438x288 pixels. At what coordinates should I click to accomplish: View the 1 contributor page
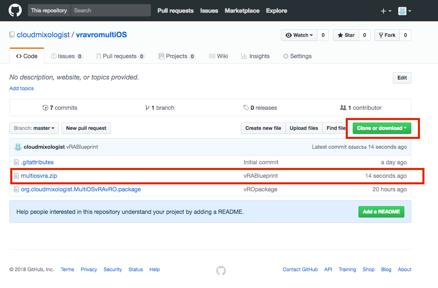click(x=360, y=108)
